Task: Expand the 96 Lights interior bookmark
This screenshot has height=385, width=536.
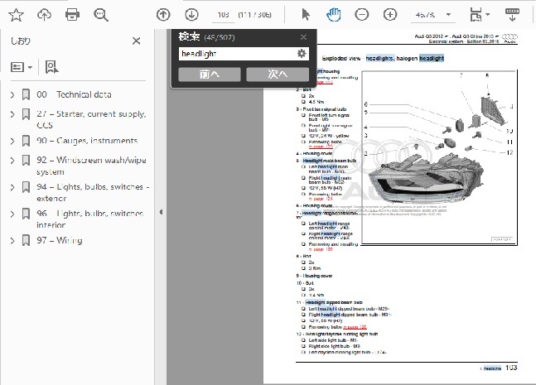Action: pos(12,214)
